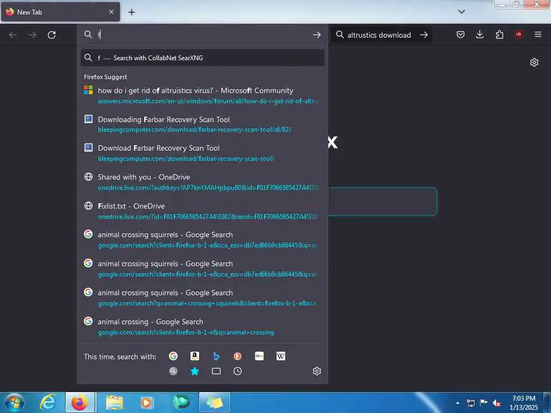551x413 pixels.
Task: Click the answers.microsoft.com URL text
Action: click(x=208, y=101)
